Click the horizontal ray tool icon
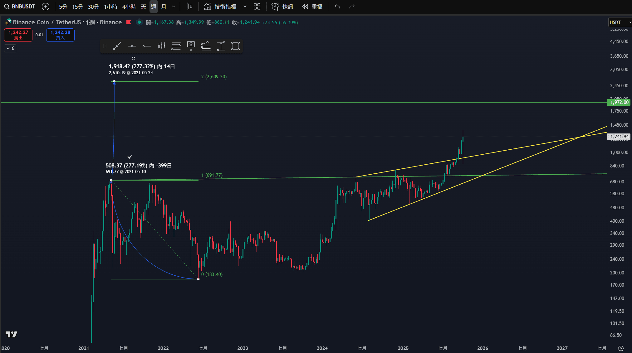This screenshot has height=353, width=632. coord(146,46)
